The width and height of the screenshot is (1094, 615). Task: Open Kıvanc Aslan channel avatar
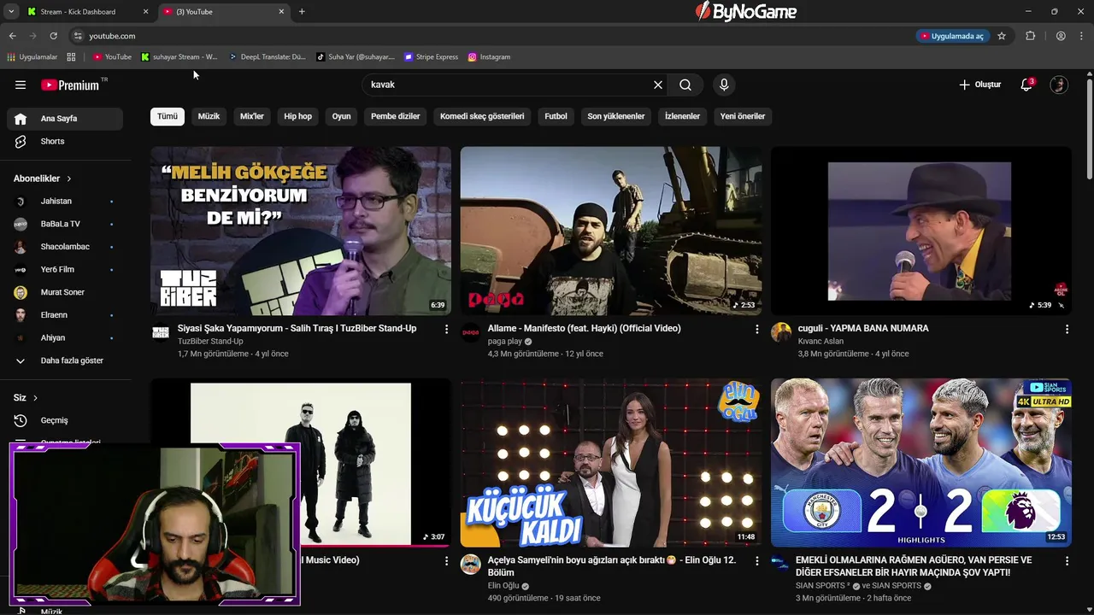click(x=781, y=332)
